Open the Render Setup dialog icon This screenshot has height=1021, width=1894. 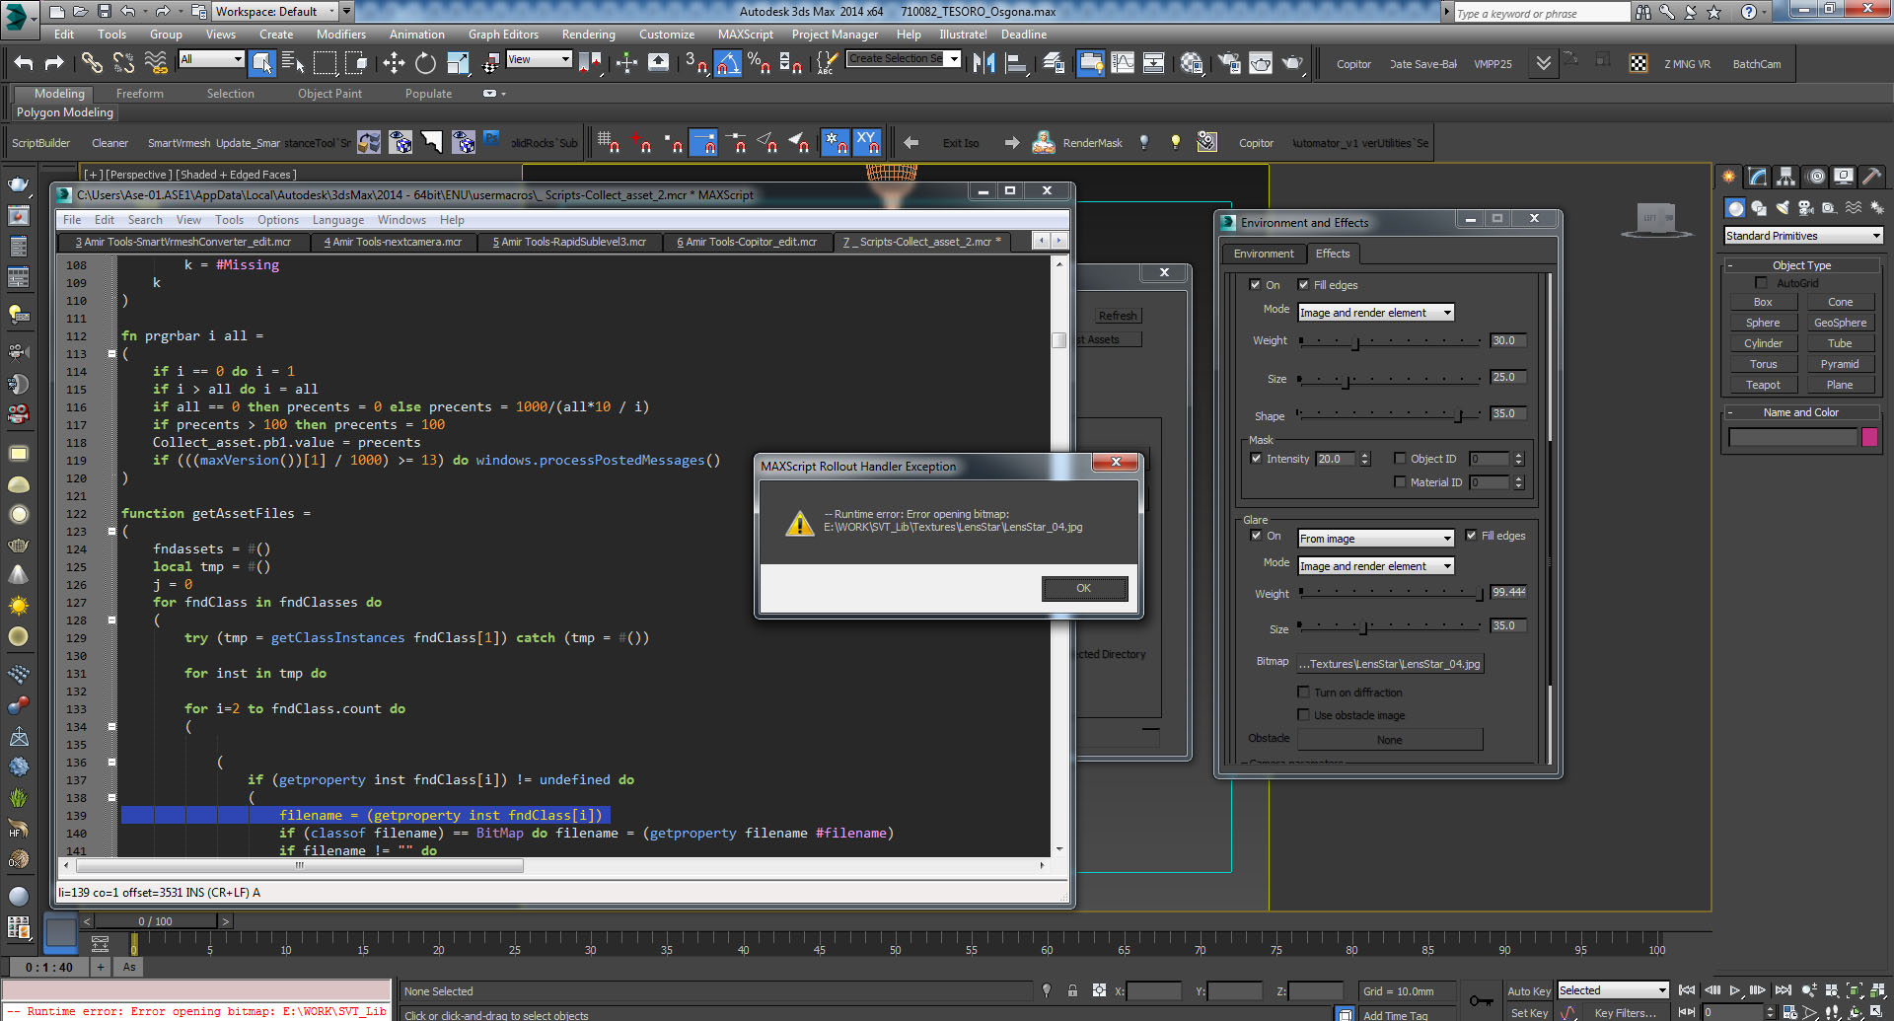click(1229, 63)
